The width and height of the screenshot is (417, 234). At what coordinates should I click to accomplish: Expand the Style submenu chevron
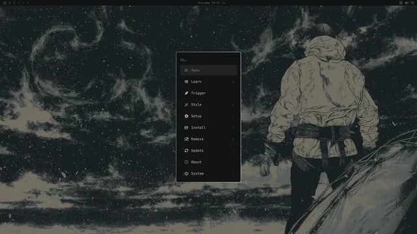pyautogui.click(x=233, y=105)
